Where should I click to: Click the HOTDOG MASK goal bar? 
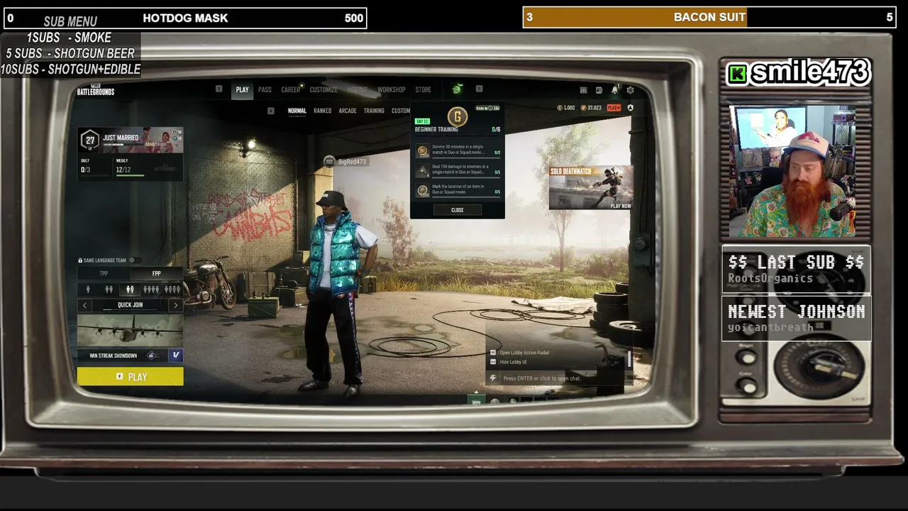(185, 18)
